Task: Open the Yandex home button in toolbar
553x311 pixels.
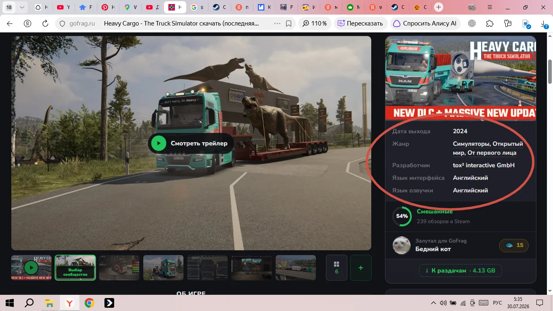Action: pyautogui.click(x=28, y=23)
